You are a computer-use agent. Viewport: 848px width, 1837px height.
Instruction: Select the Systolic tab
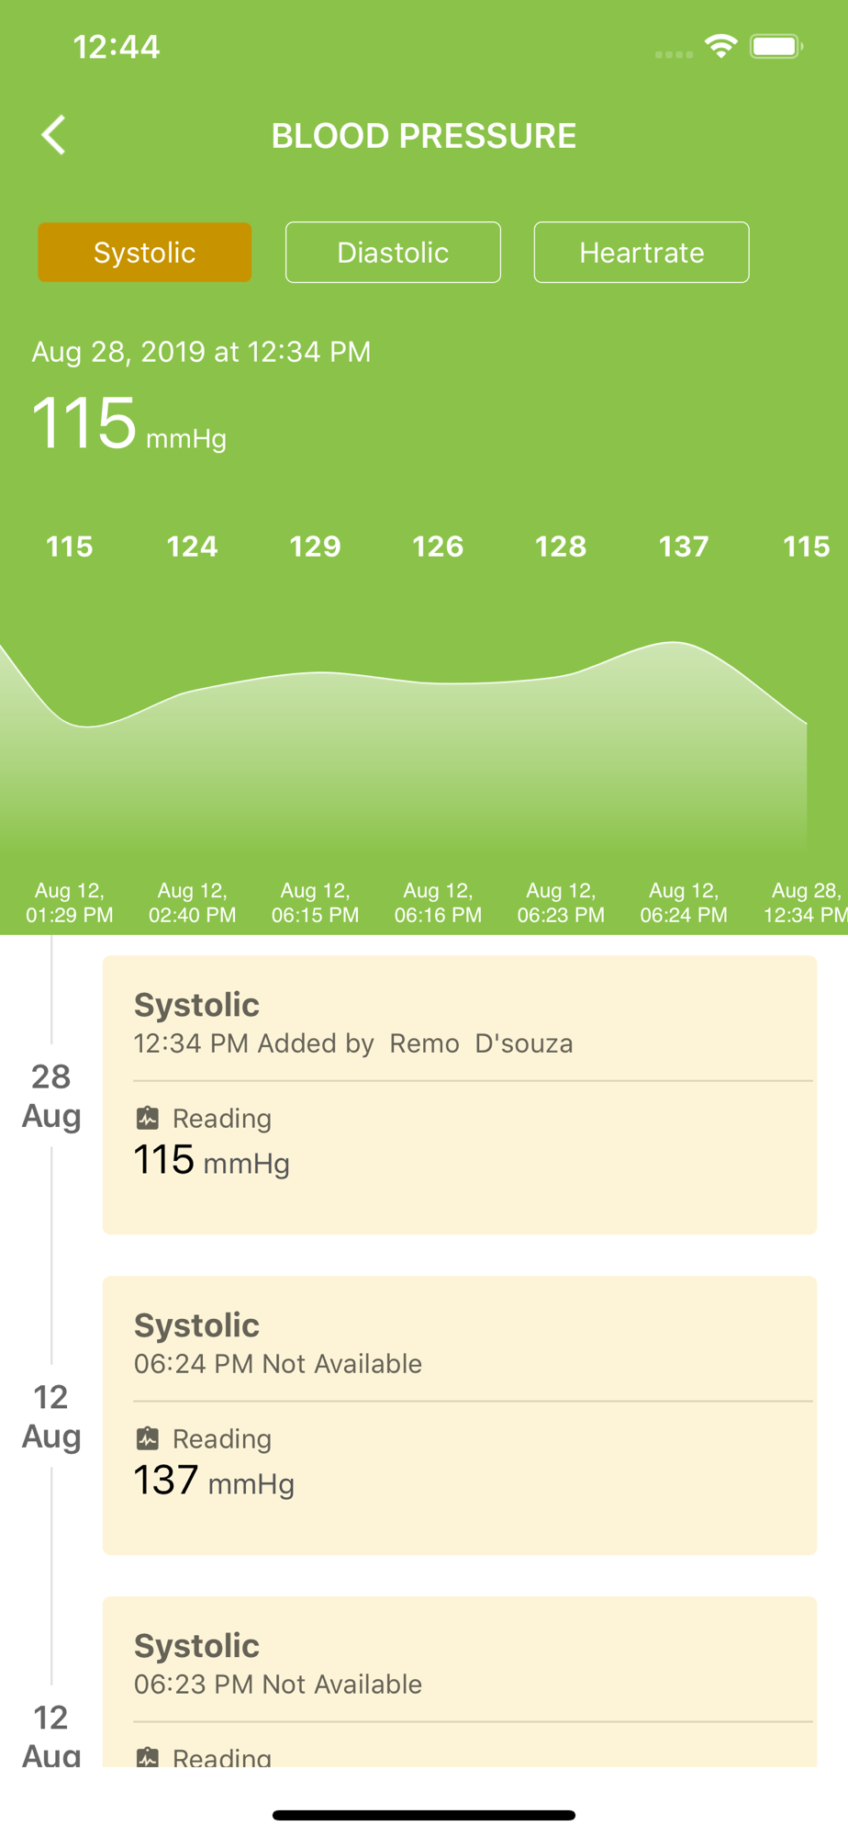pyautogui.click(x=145, y=253)
